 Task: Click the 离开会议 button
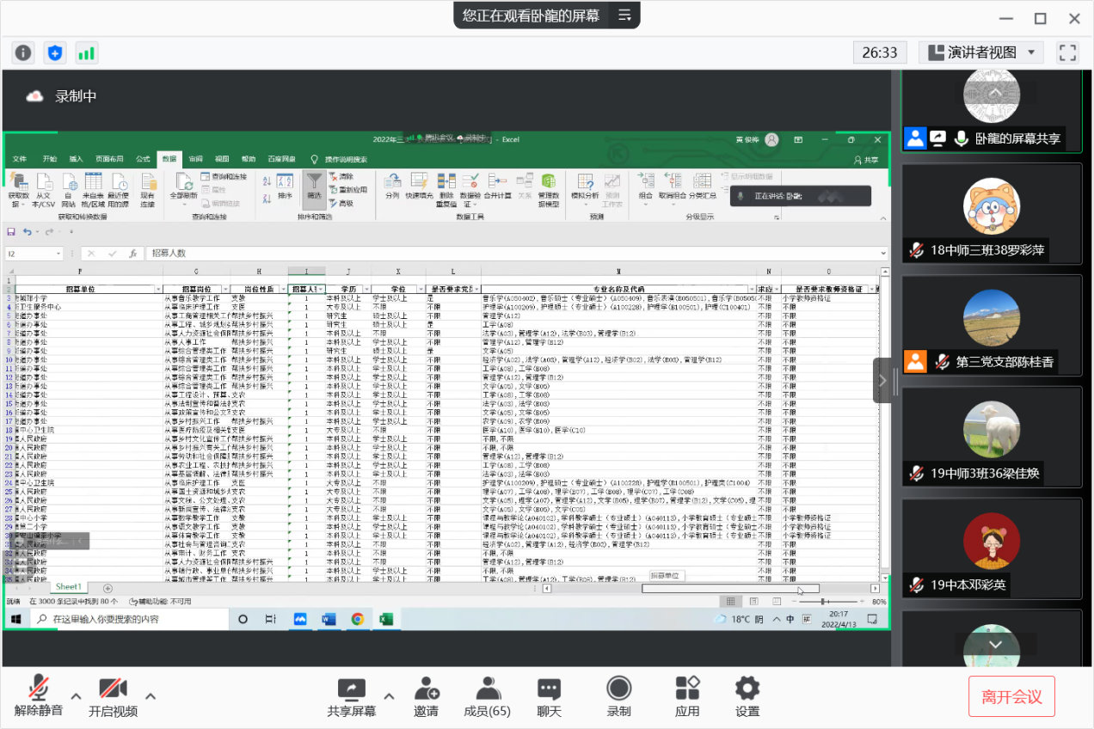click(1011, 696)
